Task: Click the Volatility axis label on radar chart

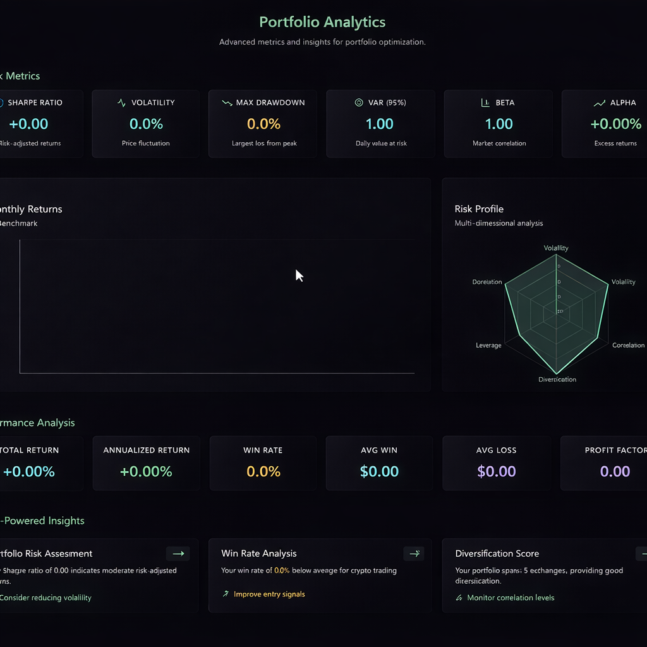Action: pyautogui.click(x=556, y=248)
